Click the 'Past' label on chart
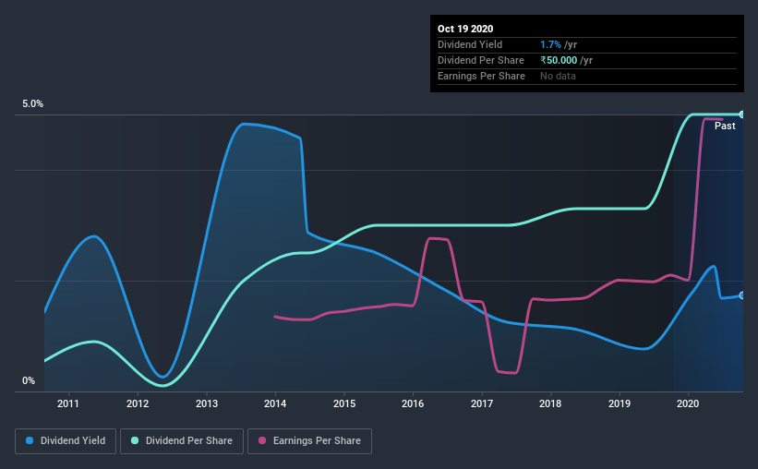Image resolution: width=758 pixels, height=469 pixels. pos(725,126)
